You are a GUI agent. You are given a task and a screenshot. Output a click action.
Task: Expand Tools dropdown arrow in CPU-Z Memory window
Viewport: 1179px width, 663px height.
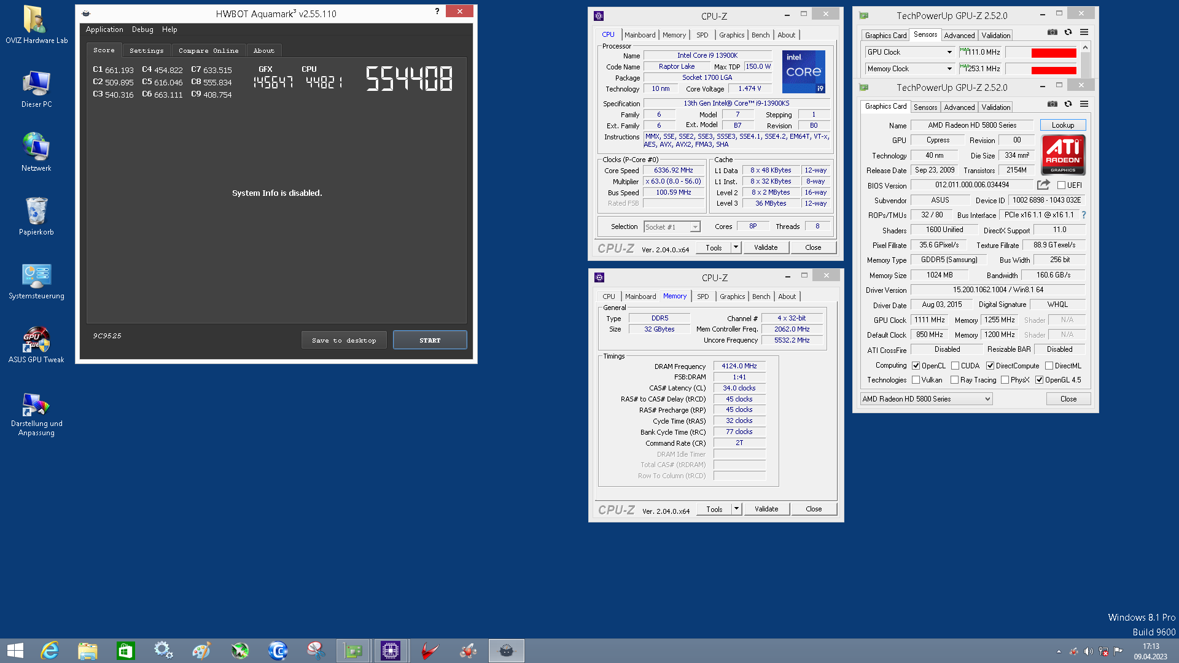[736, 509]
